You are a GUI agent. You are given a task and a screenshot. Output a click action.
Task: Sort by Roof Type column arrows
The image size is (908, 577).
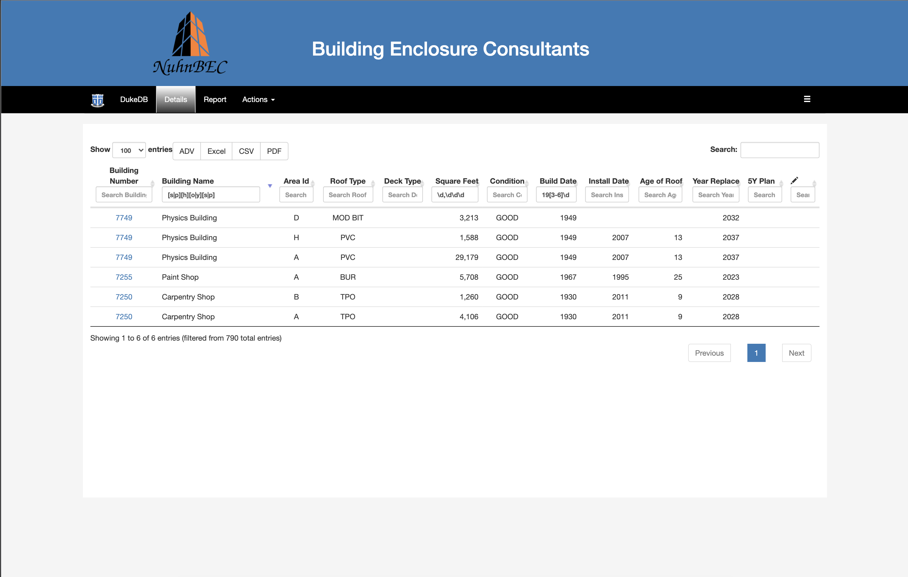pos(373,183)
